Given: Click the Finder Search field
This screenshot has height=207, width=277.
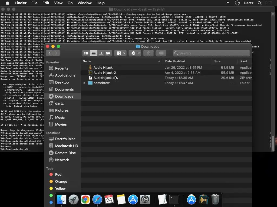Looking at the screenshot, I should [212, 53].
